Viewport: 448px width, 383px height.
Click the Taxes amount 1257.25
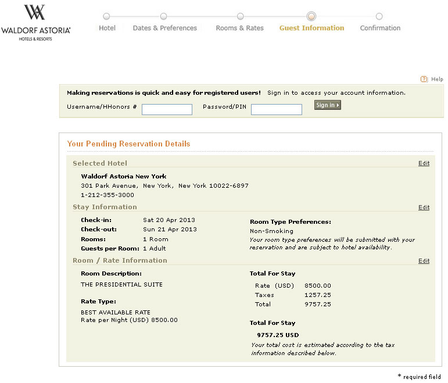[x=318, y=295]
